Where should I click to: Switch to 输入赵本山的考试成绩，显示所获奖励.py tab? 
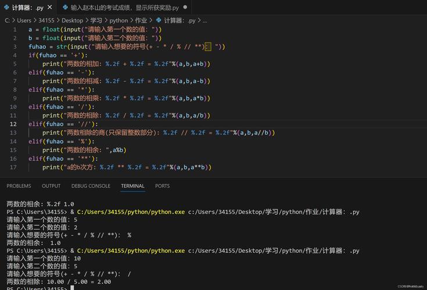click(124, 8)
